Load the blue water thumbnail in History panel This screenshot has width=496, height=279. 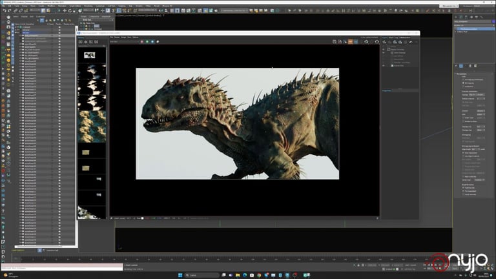point(92,127)
